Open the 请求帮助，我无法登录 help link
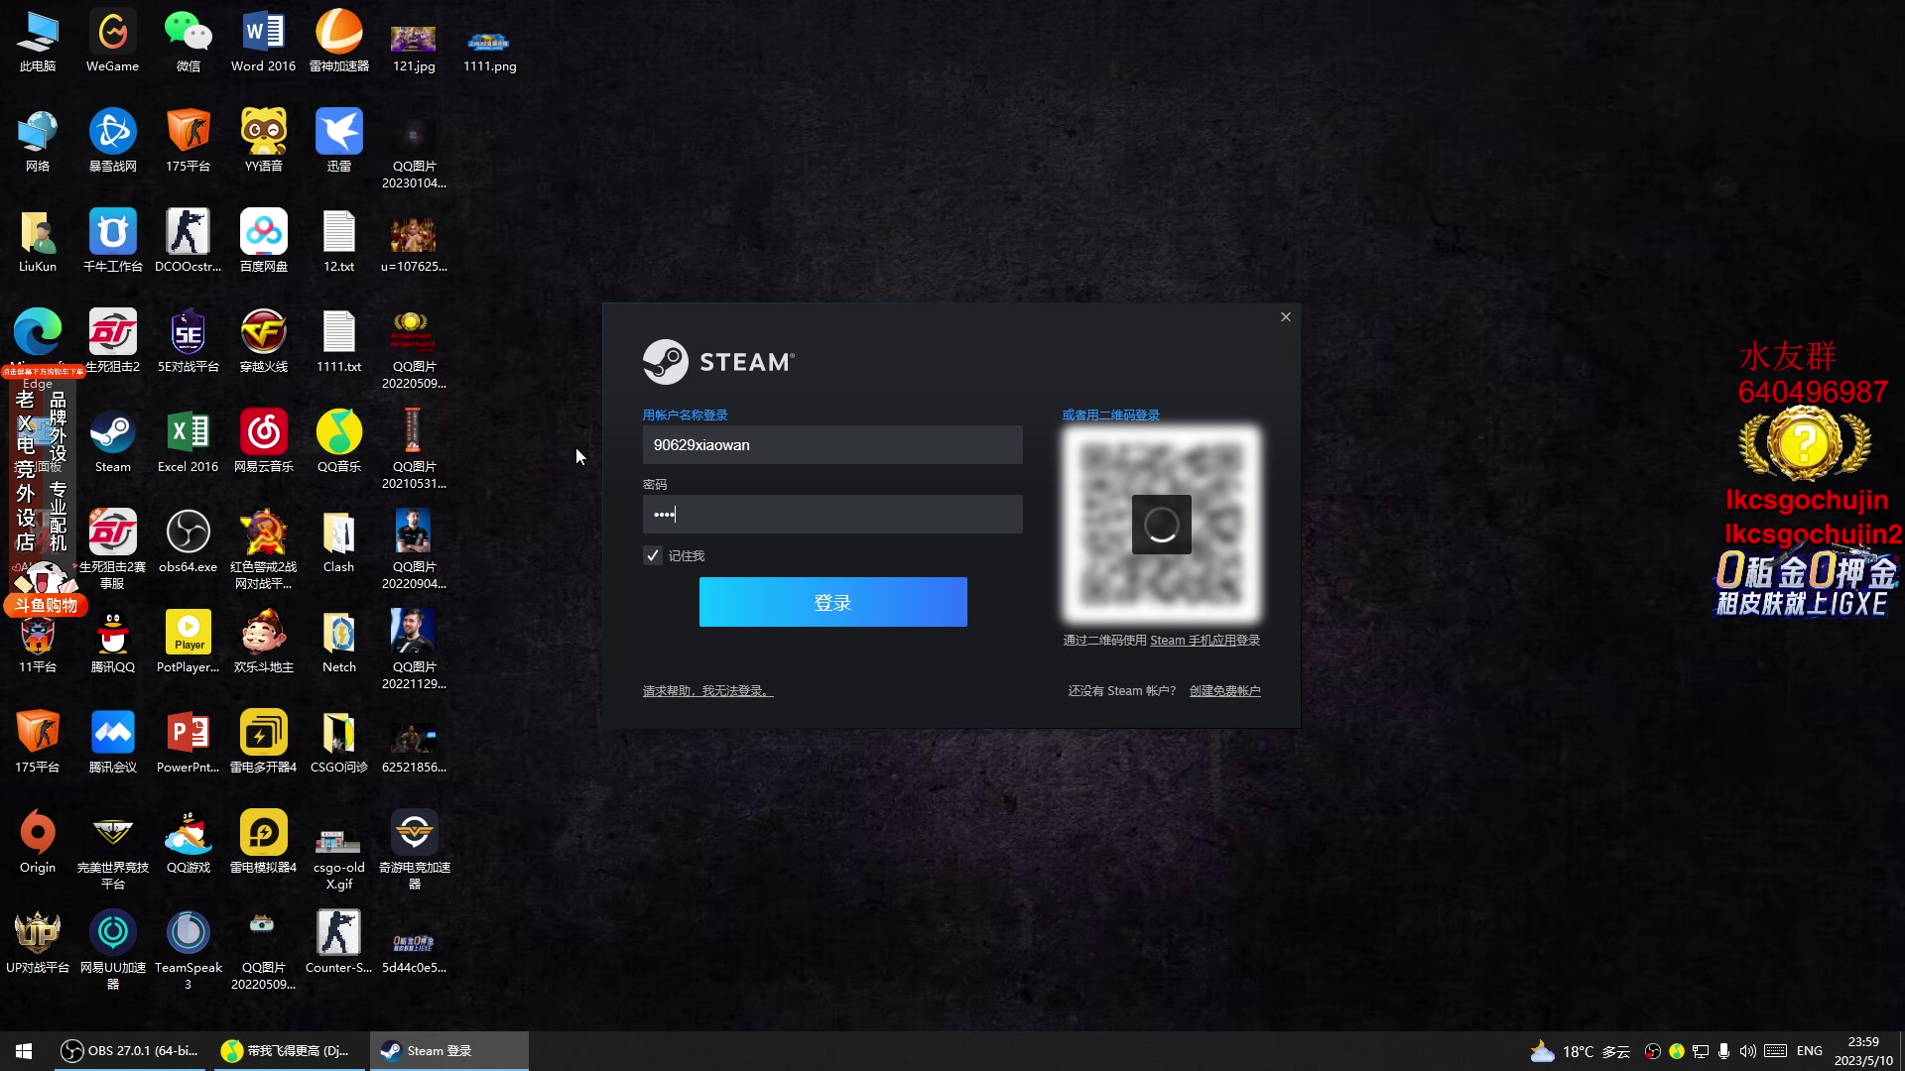The width and height of the screenshot is (1905, 1071). tap(707, 691)
